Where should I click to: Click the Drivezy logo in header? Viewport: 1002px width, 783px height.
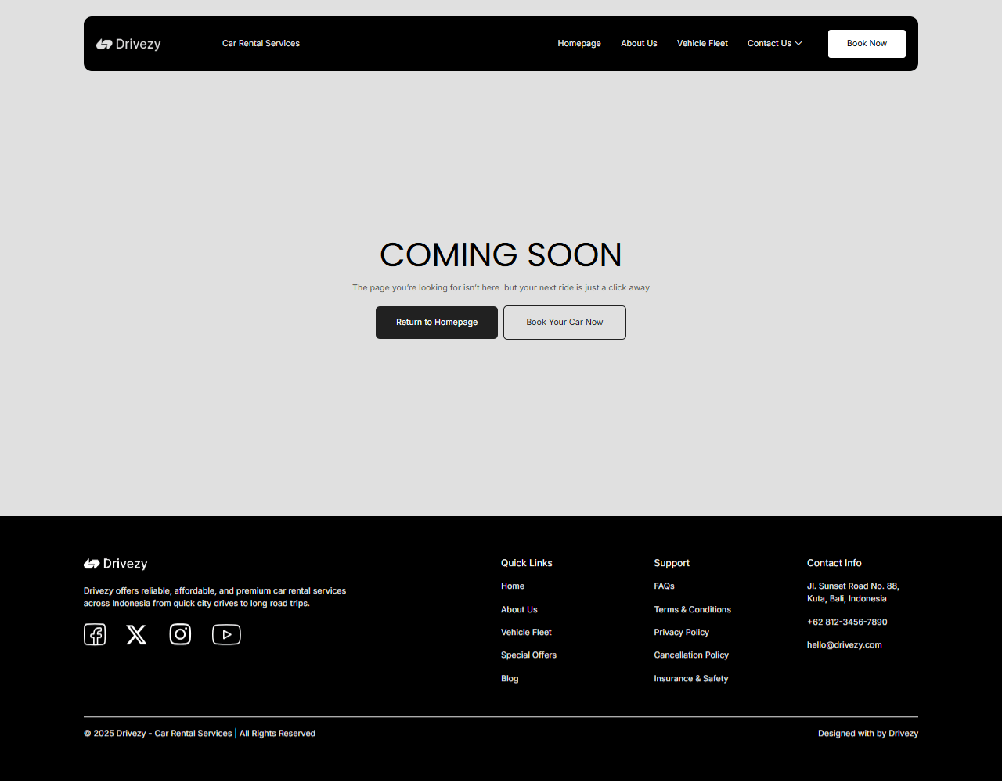pyautogui.click(x=128, y=45)
